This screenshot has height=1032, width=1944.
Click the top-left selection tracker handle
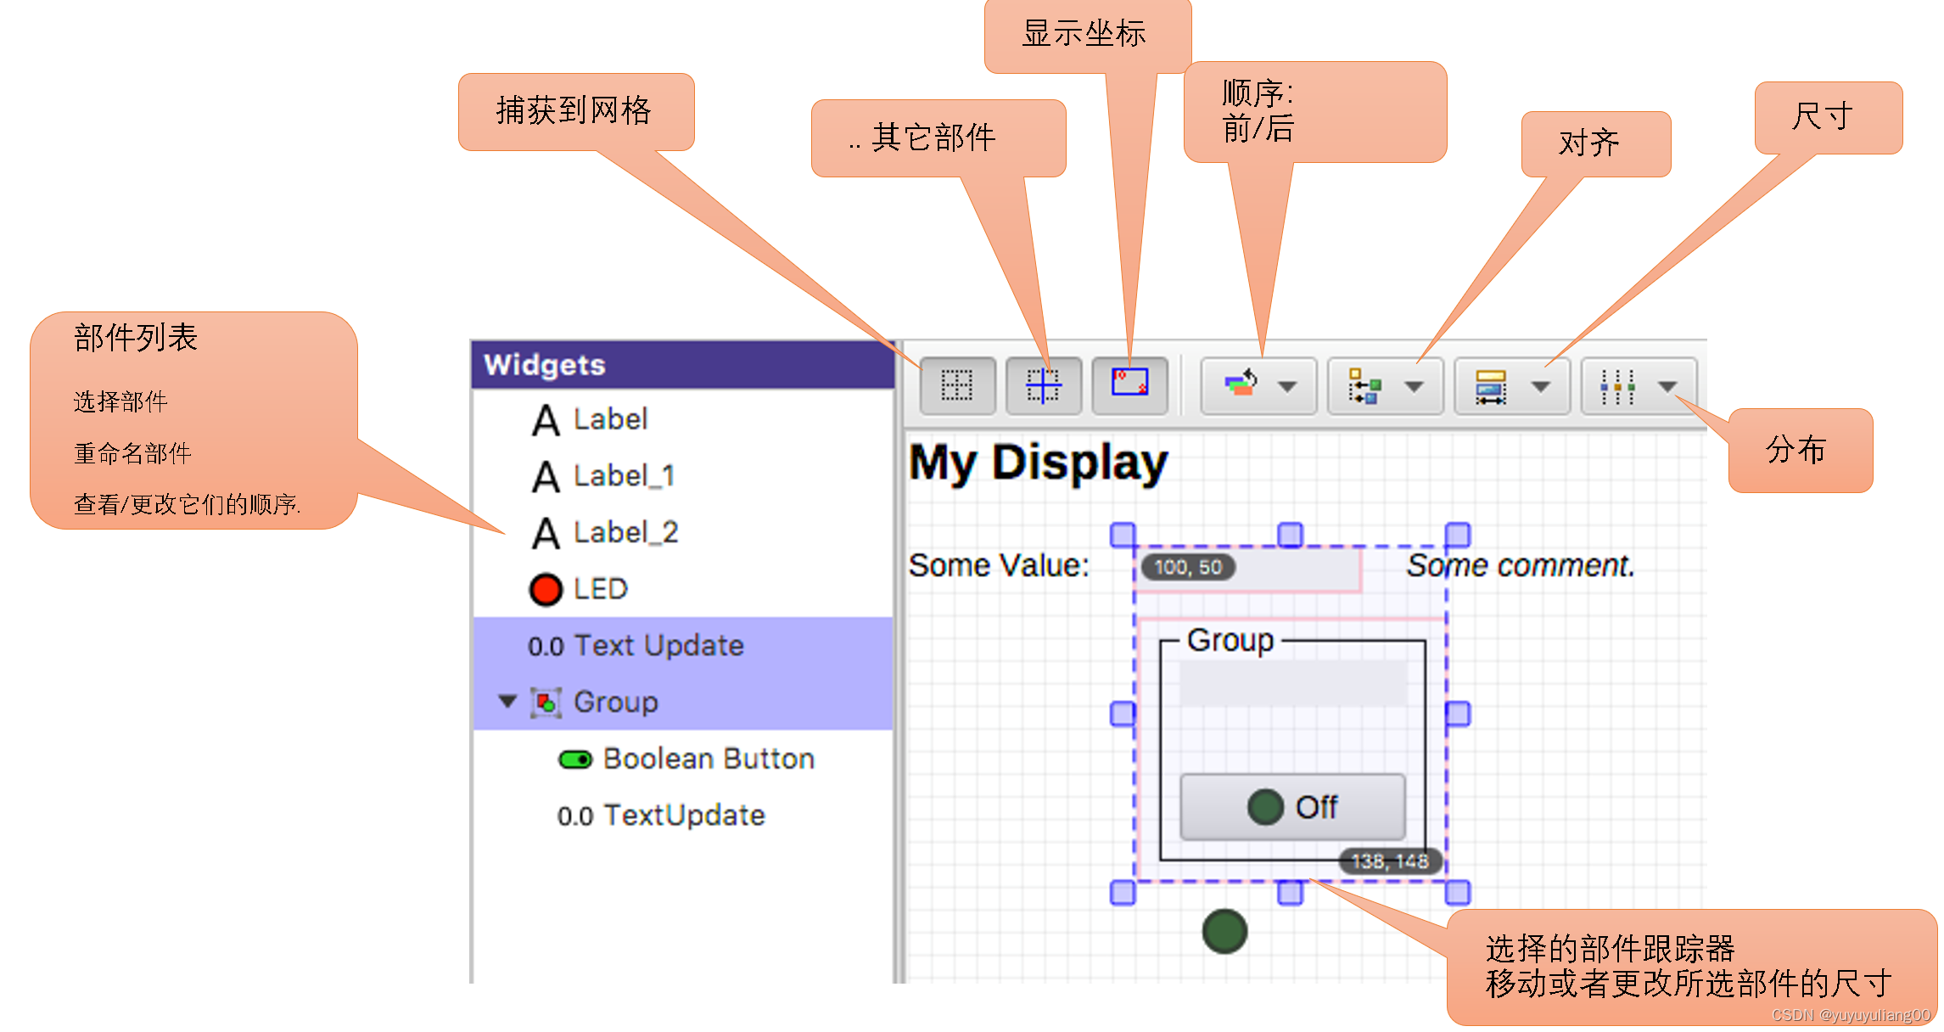[1123, 535]
